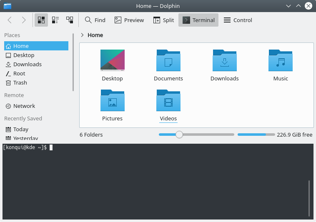Select the Desktop folder thumbnail
316x222 pixels.
point(113,60)
